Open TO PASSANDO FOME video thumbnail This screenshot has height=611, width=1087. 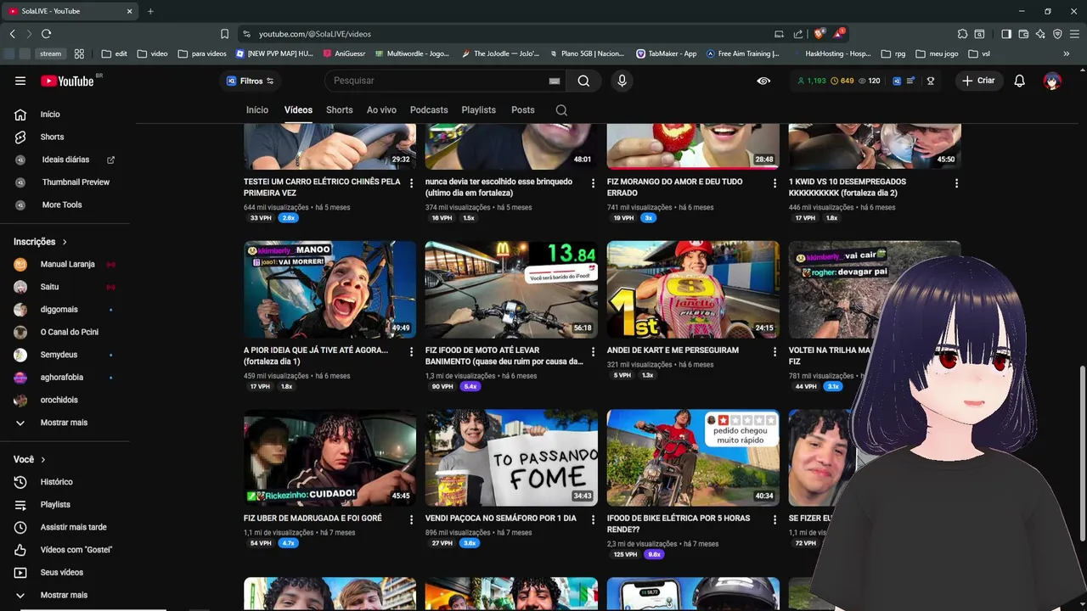click(511, 458)
